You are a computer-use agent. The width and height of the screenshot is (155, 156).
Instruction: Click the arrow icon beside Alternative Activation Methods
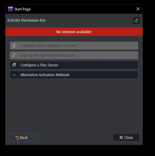[x=14, y=75]
